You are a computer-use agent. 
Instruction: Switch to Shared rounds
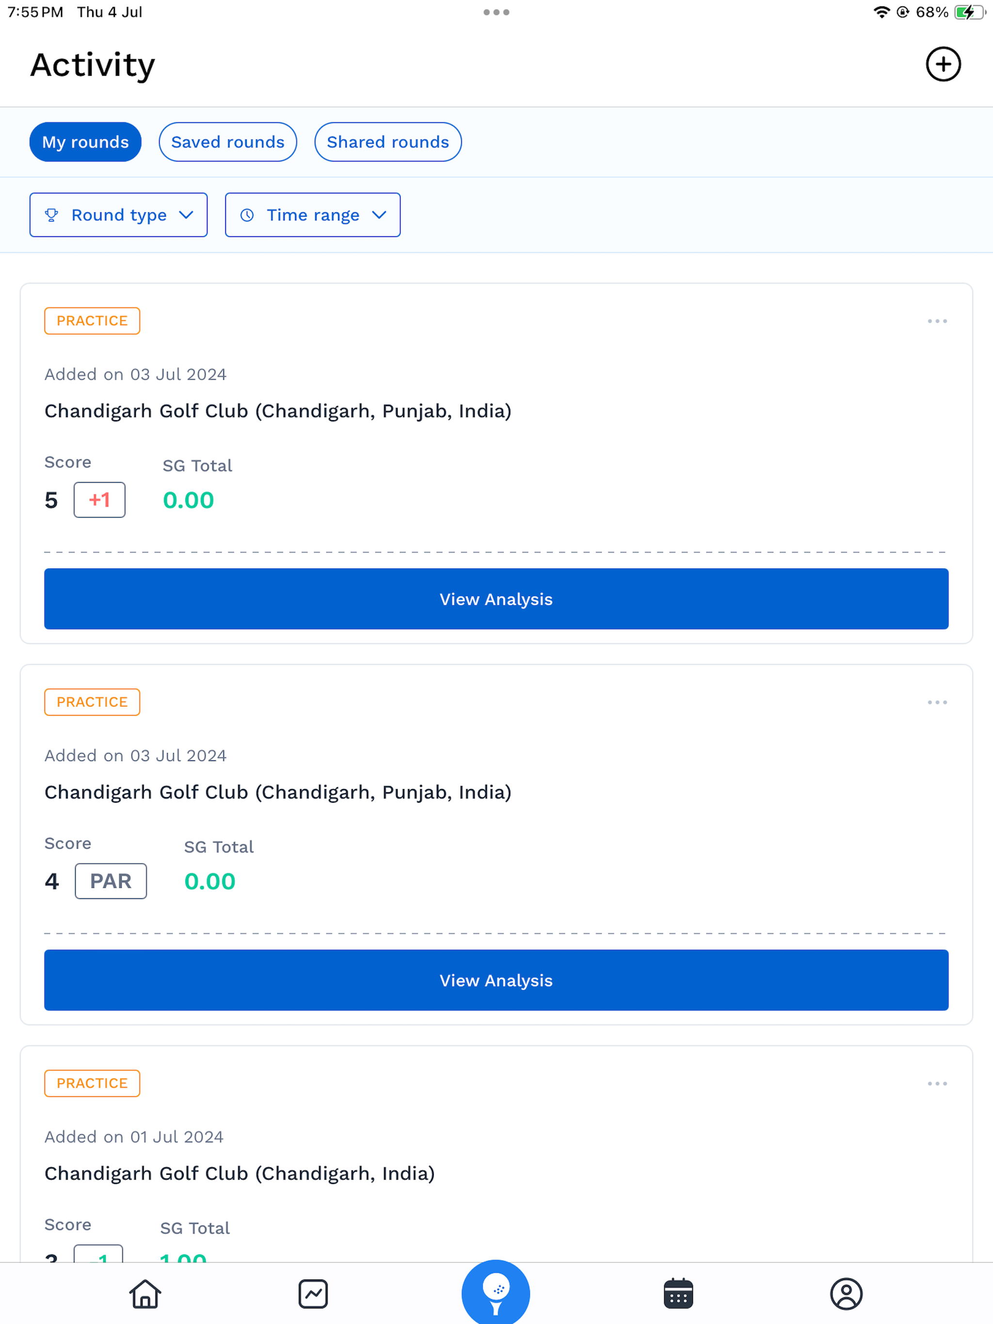388,142
